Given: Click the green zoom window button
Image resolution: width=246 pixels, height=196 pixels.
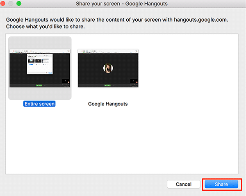Looking at the screenshot, I should click(x=19, y=4).
